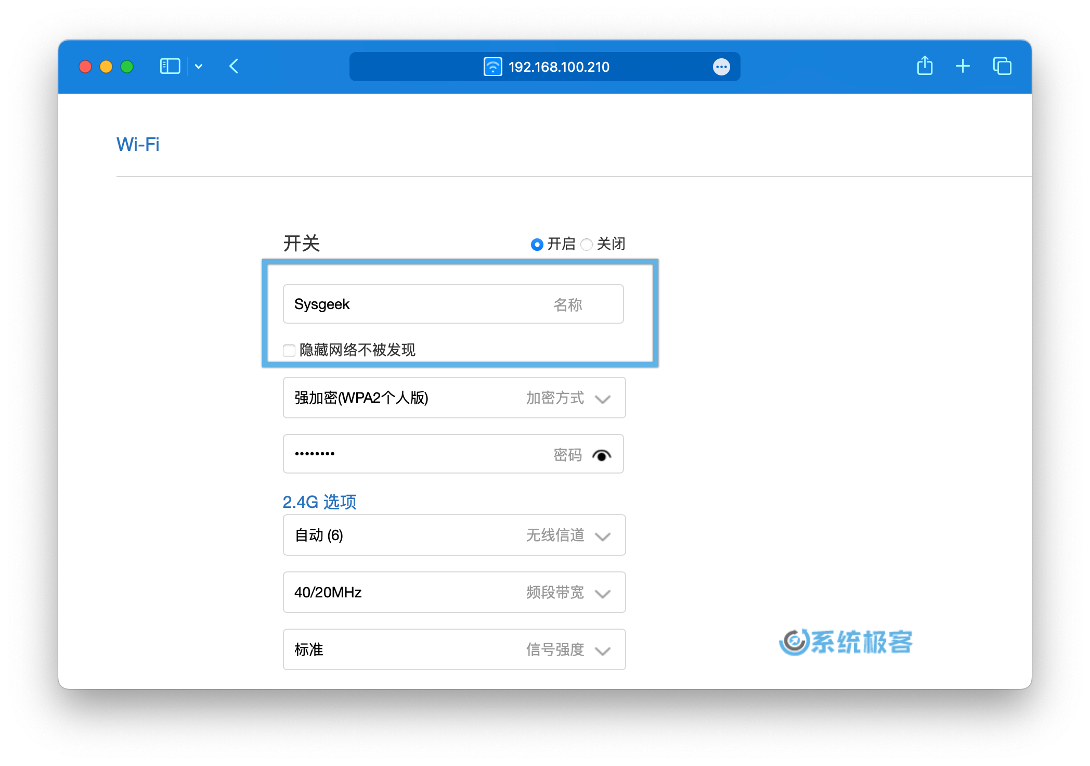
Task: Minimize the window with the yellow button
Action: (106, 67)
